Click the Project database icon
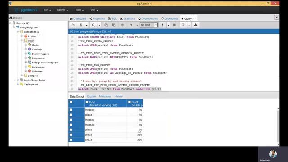Viewport: 288px width, 162px height. (x=26, y=36)
